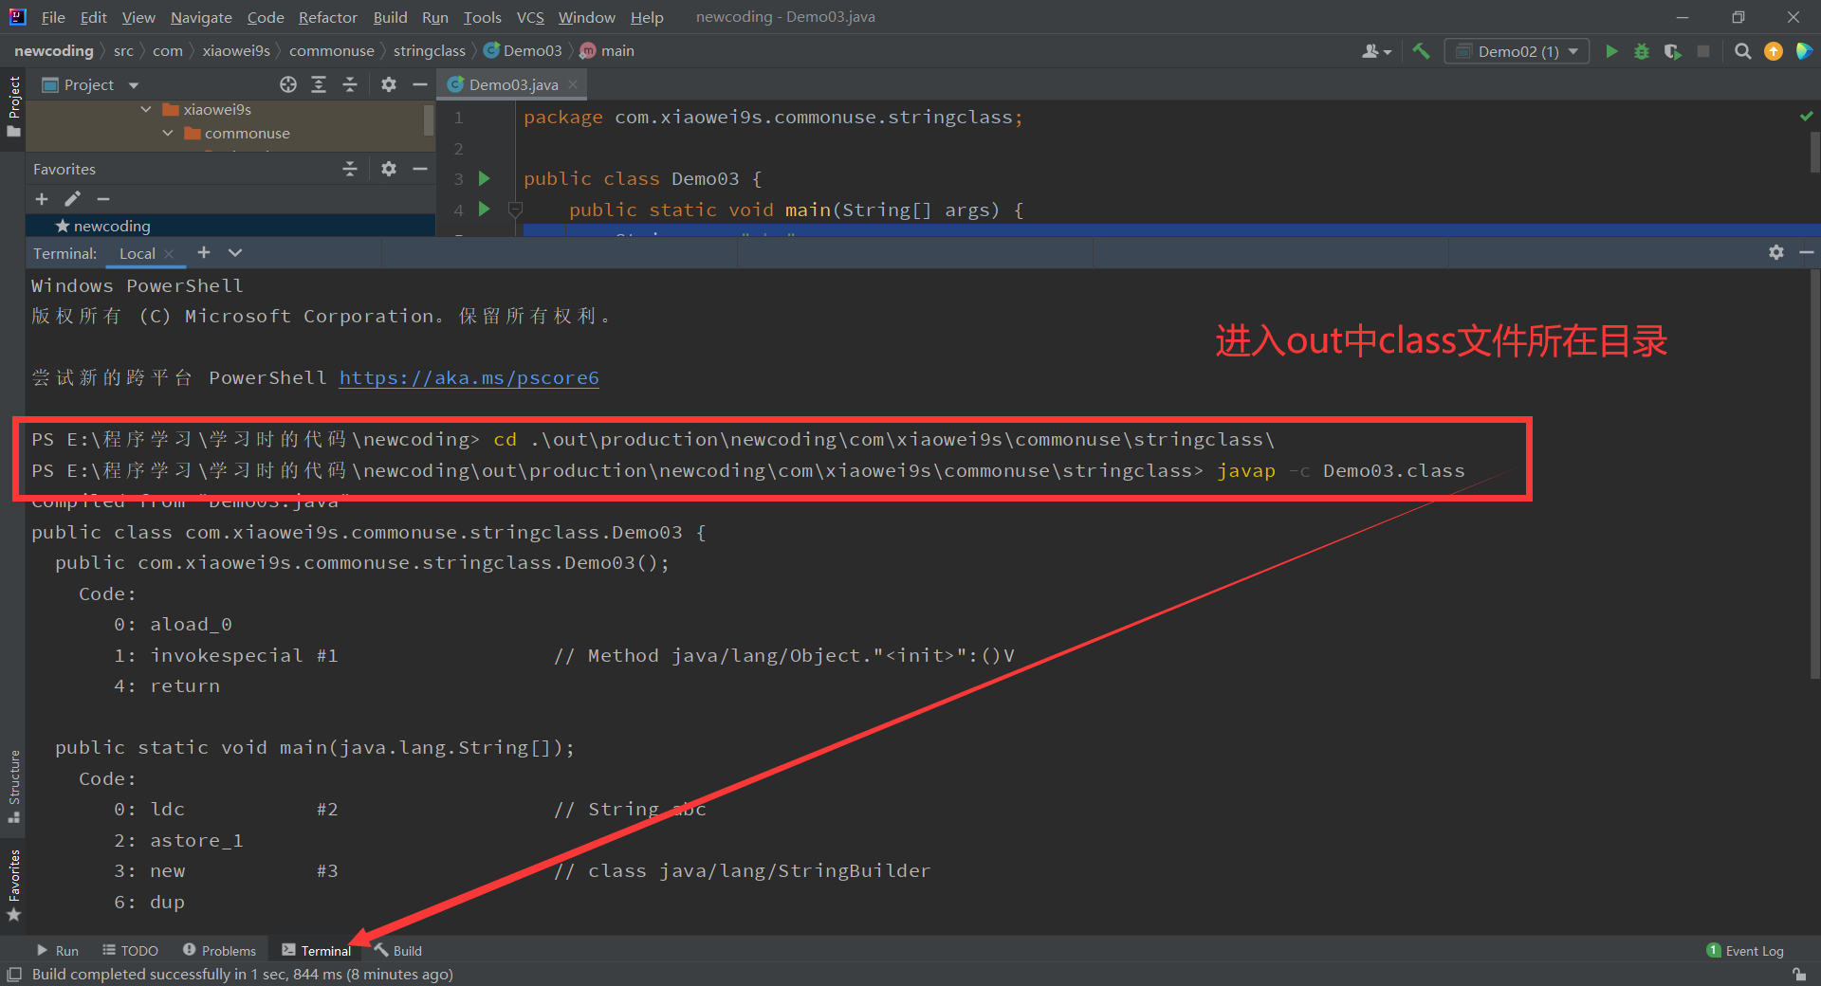The height and width of the screenshot is (986, 1821).
Task: Open the Build menu
Action: (x=390, y=17)
